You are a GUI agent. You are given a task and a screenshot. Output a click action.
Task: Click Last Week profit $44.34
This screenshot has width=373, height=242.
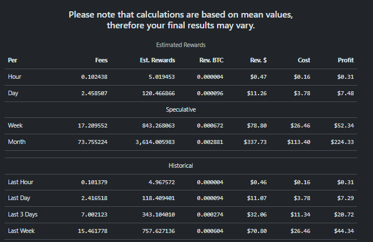(344, 231)
